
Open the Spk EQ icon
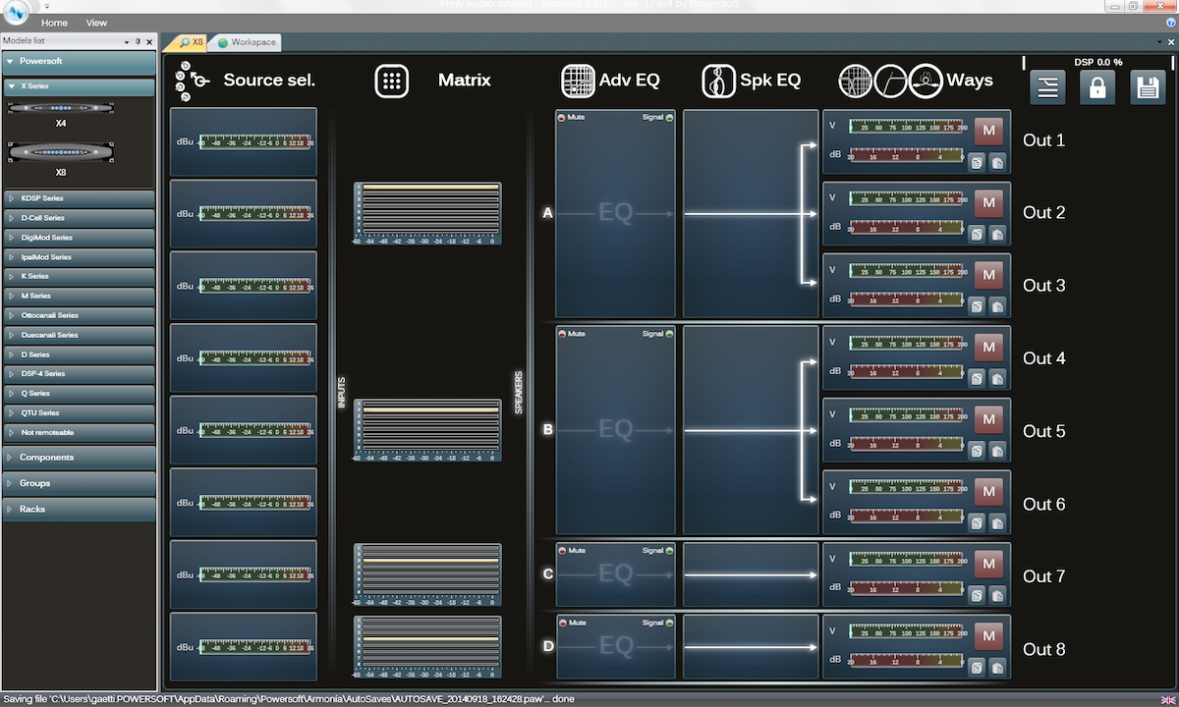tap(718, 81)
